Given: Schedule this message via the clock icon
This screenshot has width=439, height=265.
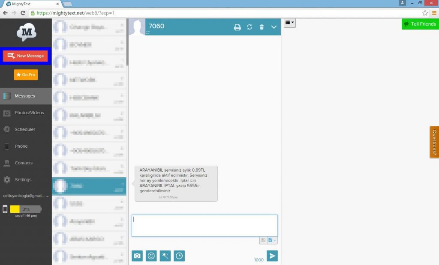Looking at the screenshot, I should point(179,256).
